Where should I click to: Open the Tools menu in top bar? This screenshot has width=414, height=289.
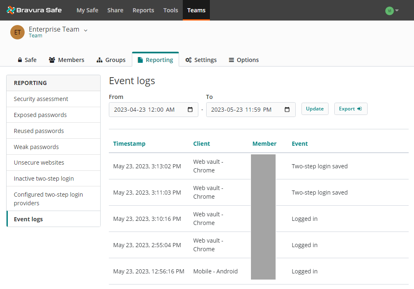(x=170, y=10)
